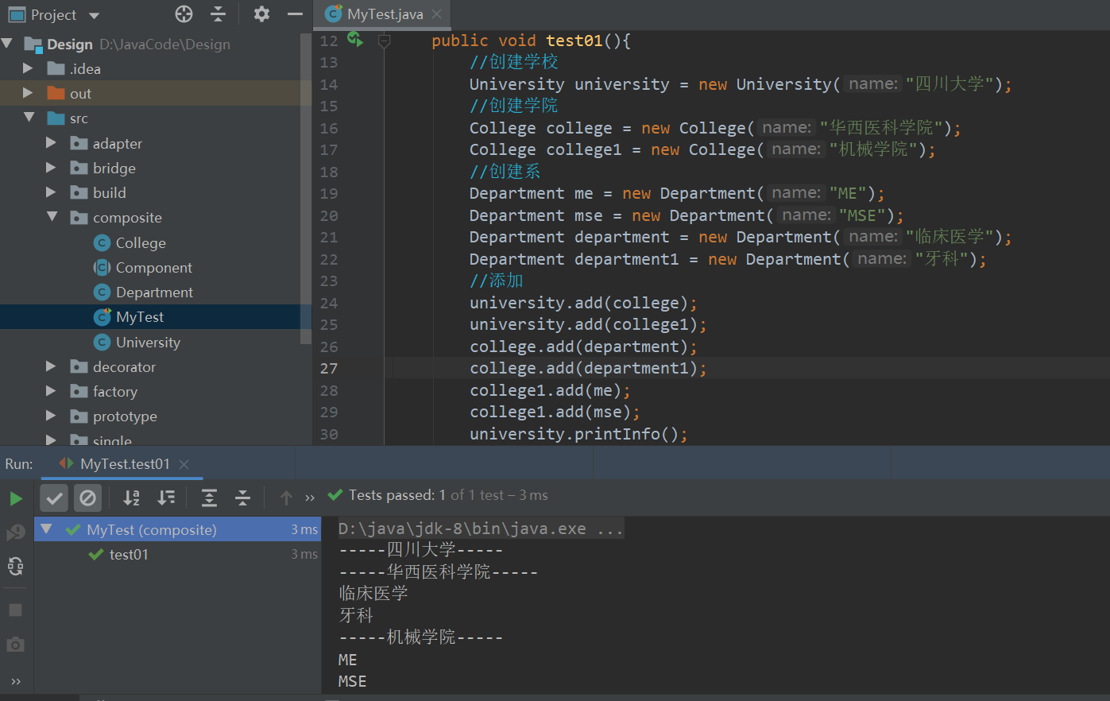
Task: Collapse the src folder arrow
Action: pos(29,118)
